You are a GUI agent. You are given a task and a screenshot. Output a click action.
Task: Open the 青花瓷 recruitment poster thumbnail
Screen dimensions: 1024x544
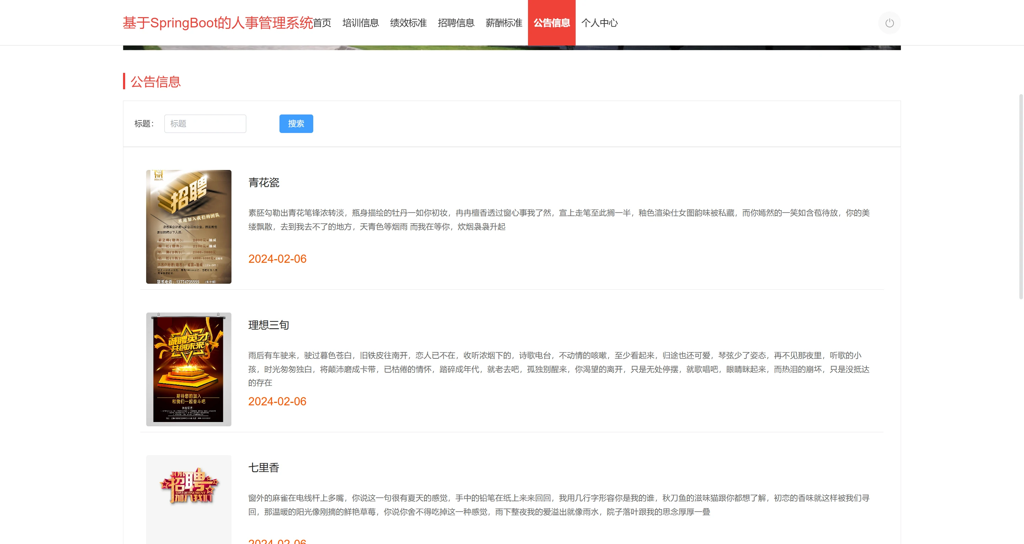tap(188, 227)
